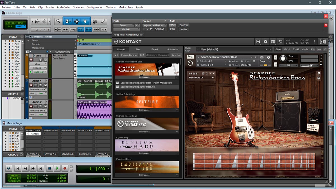
Task: Switch to Kontakt Automation tab
Action: (x=173, y=49)
